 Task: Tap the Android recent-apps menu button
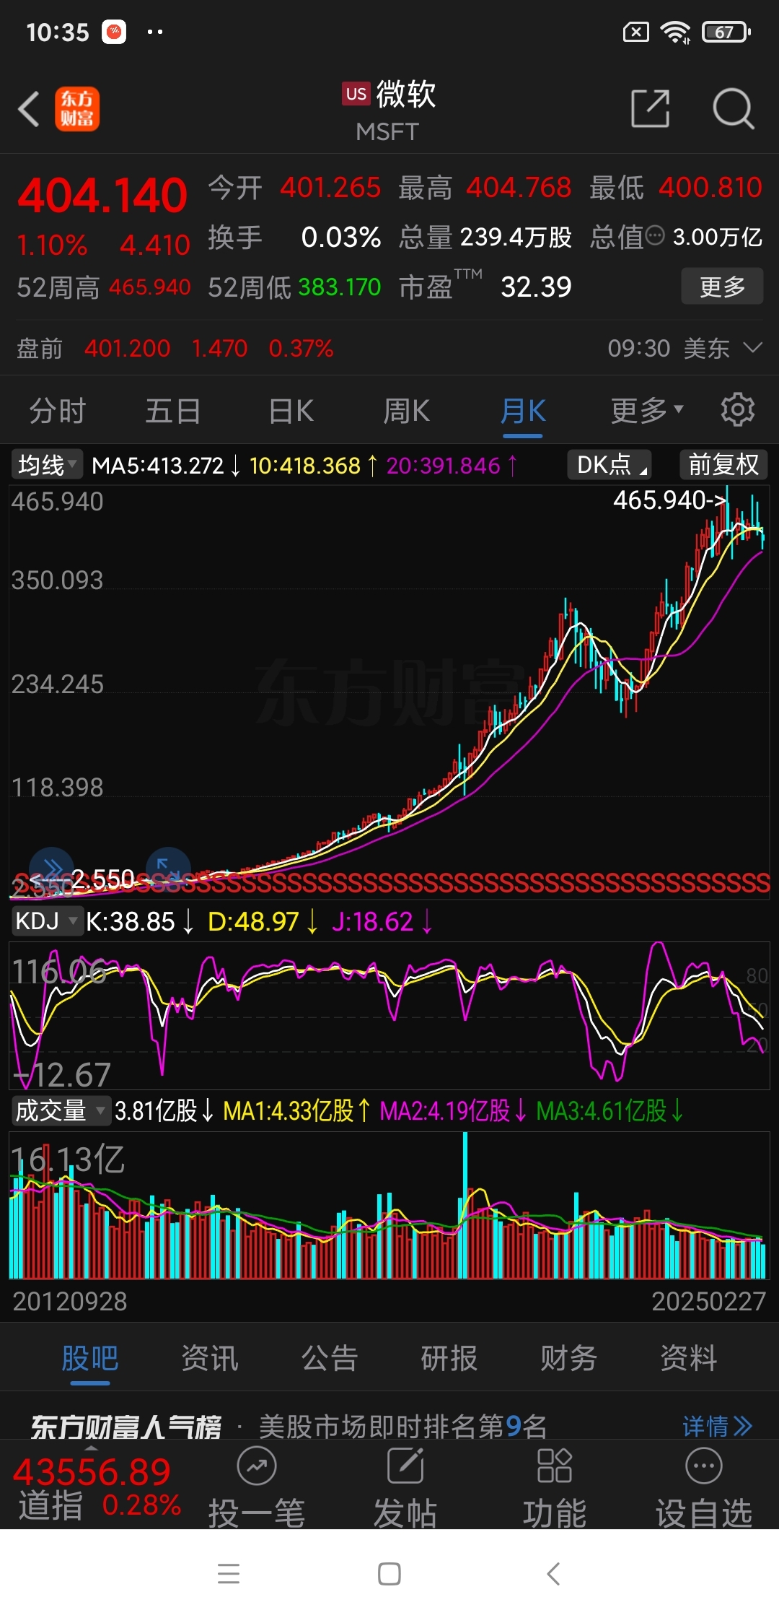click(229, 1573)
